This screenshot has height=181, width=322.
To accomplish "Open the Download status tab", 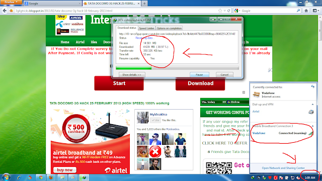I will (x=127, y=28).
